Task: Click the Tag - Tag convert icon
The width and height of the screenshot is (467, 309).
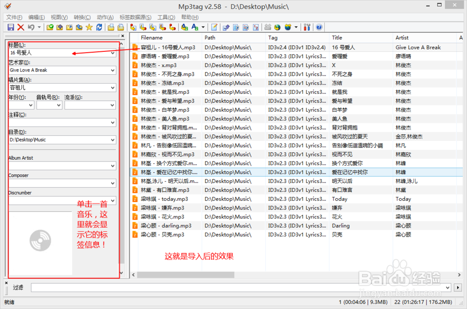Action: (x=172, y=28)
